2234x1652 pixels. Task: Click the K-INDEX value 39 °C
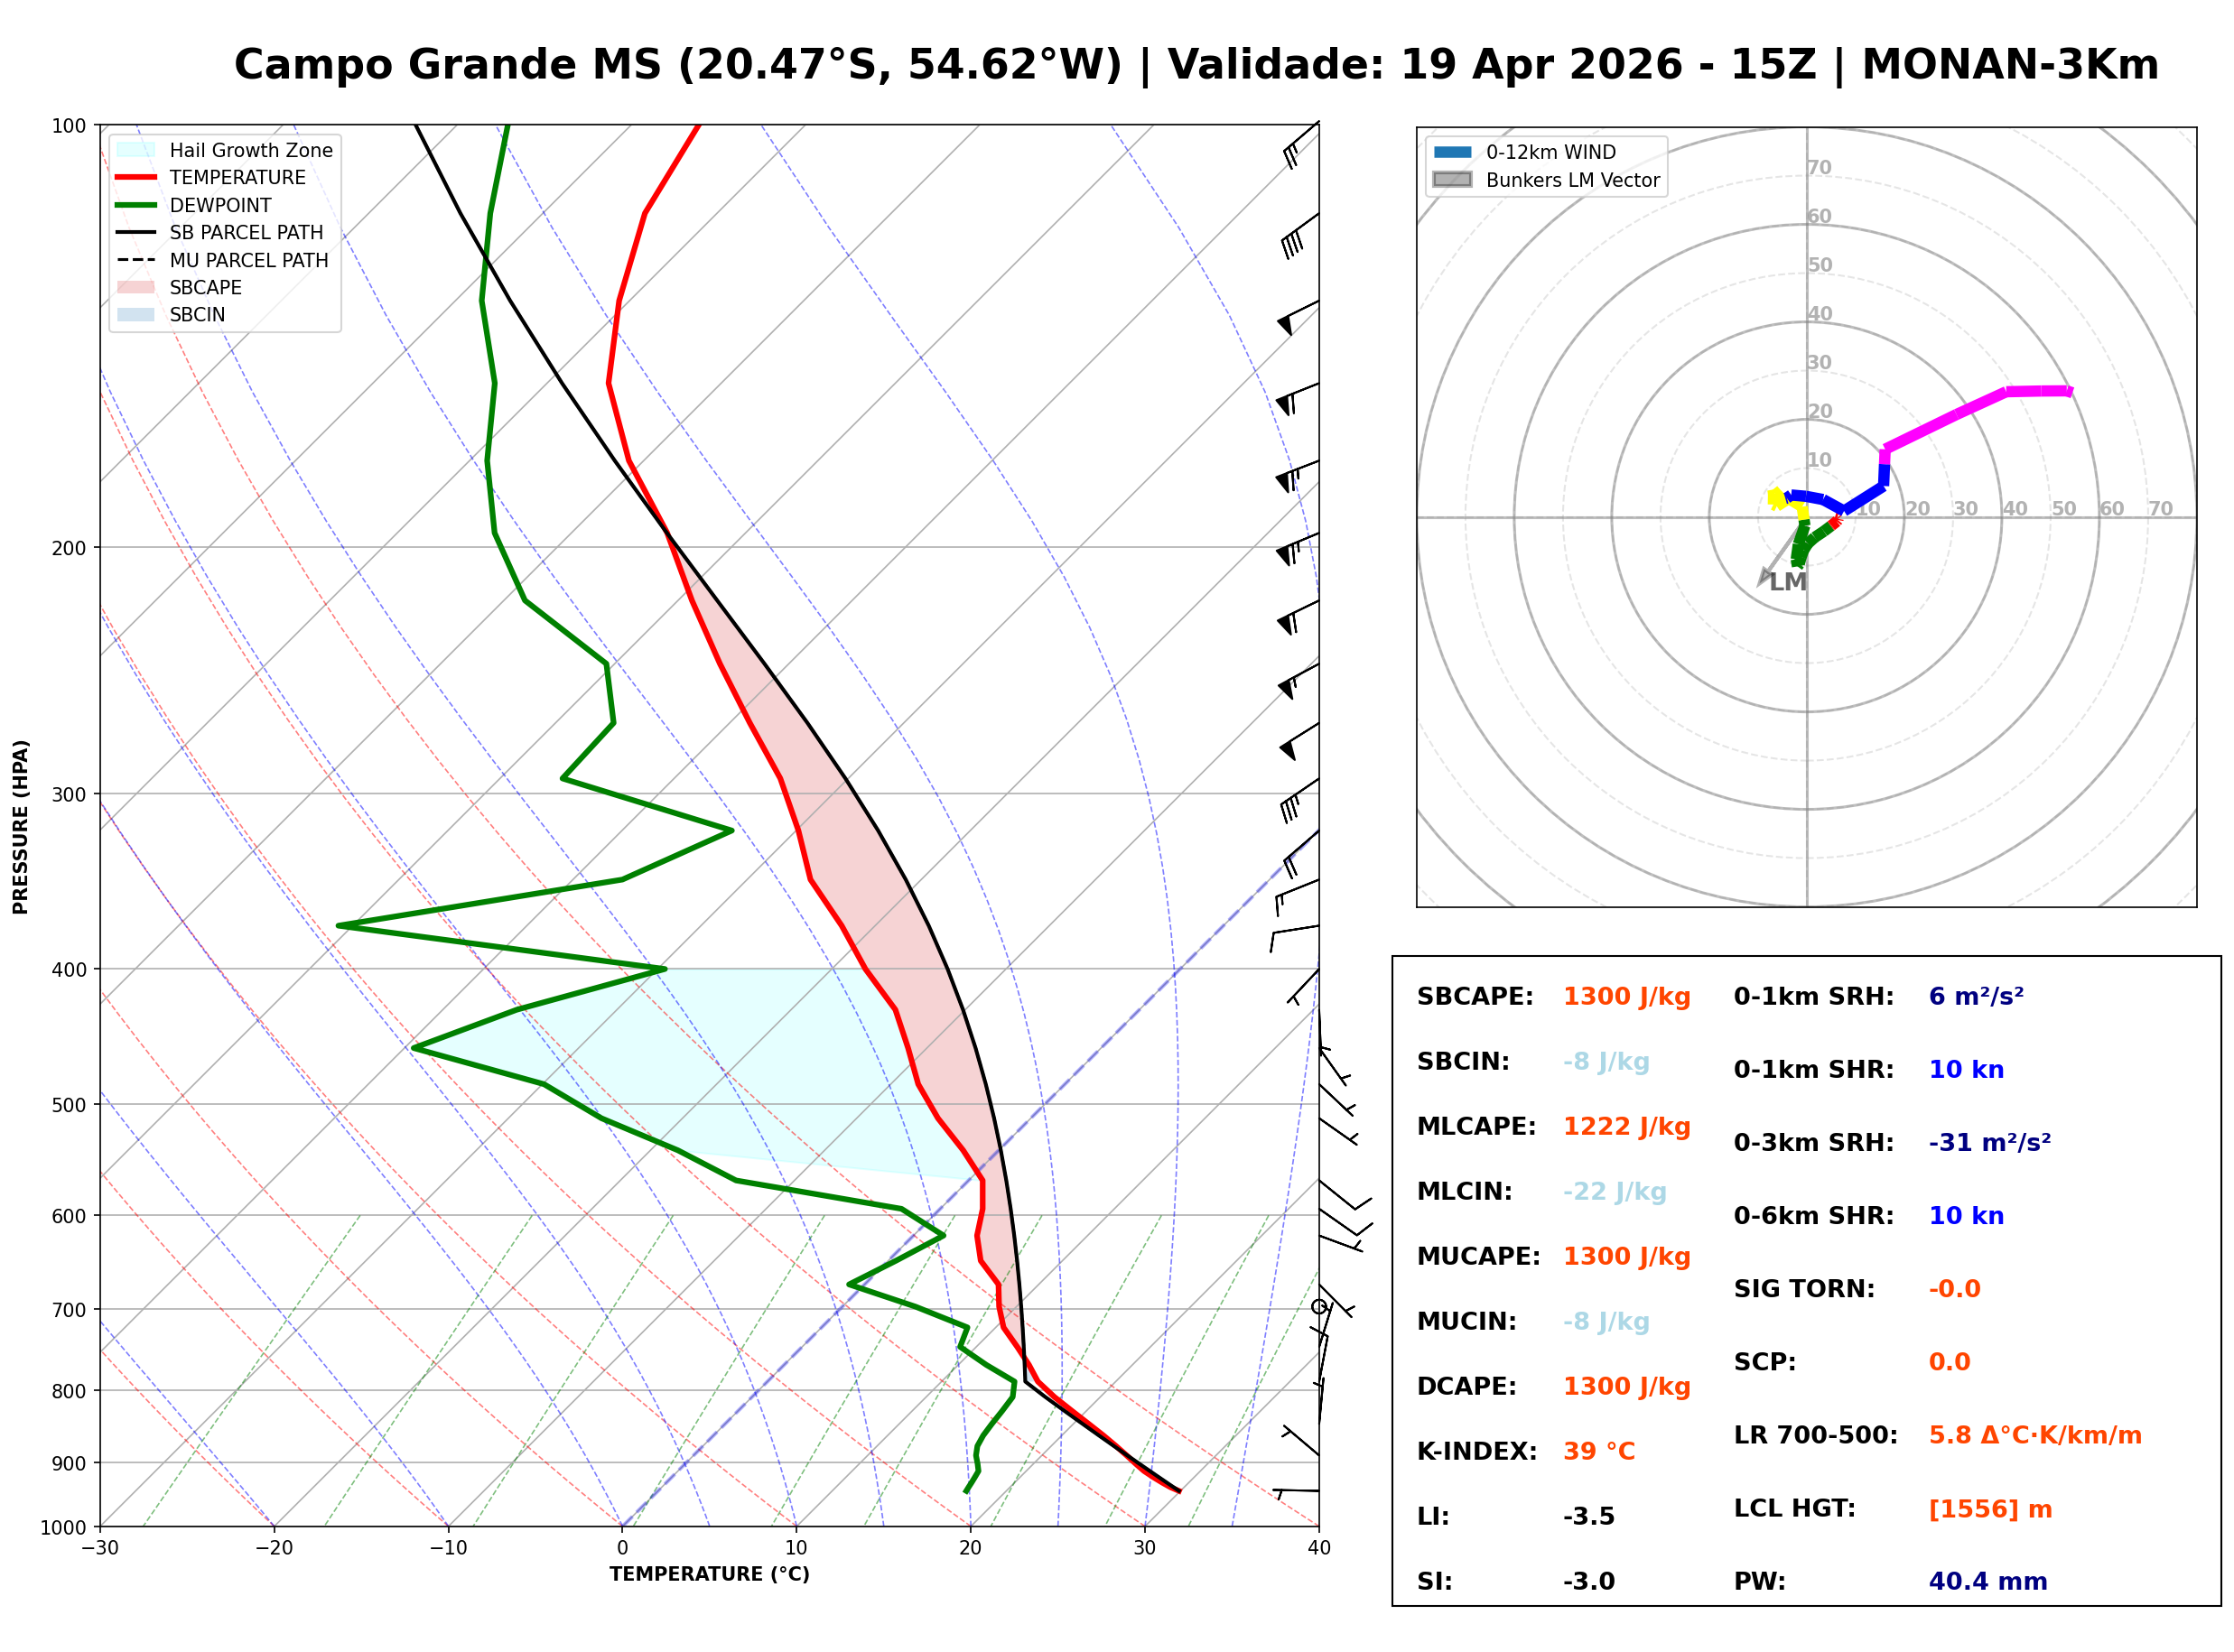pyautogui.click(x=1598, y=1452)
